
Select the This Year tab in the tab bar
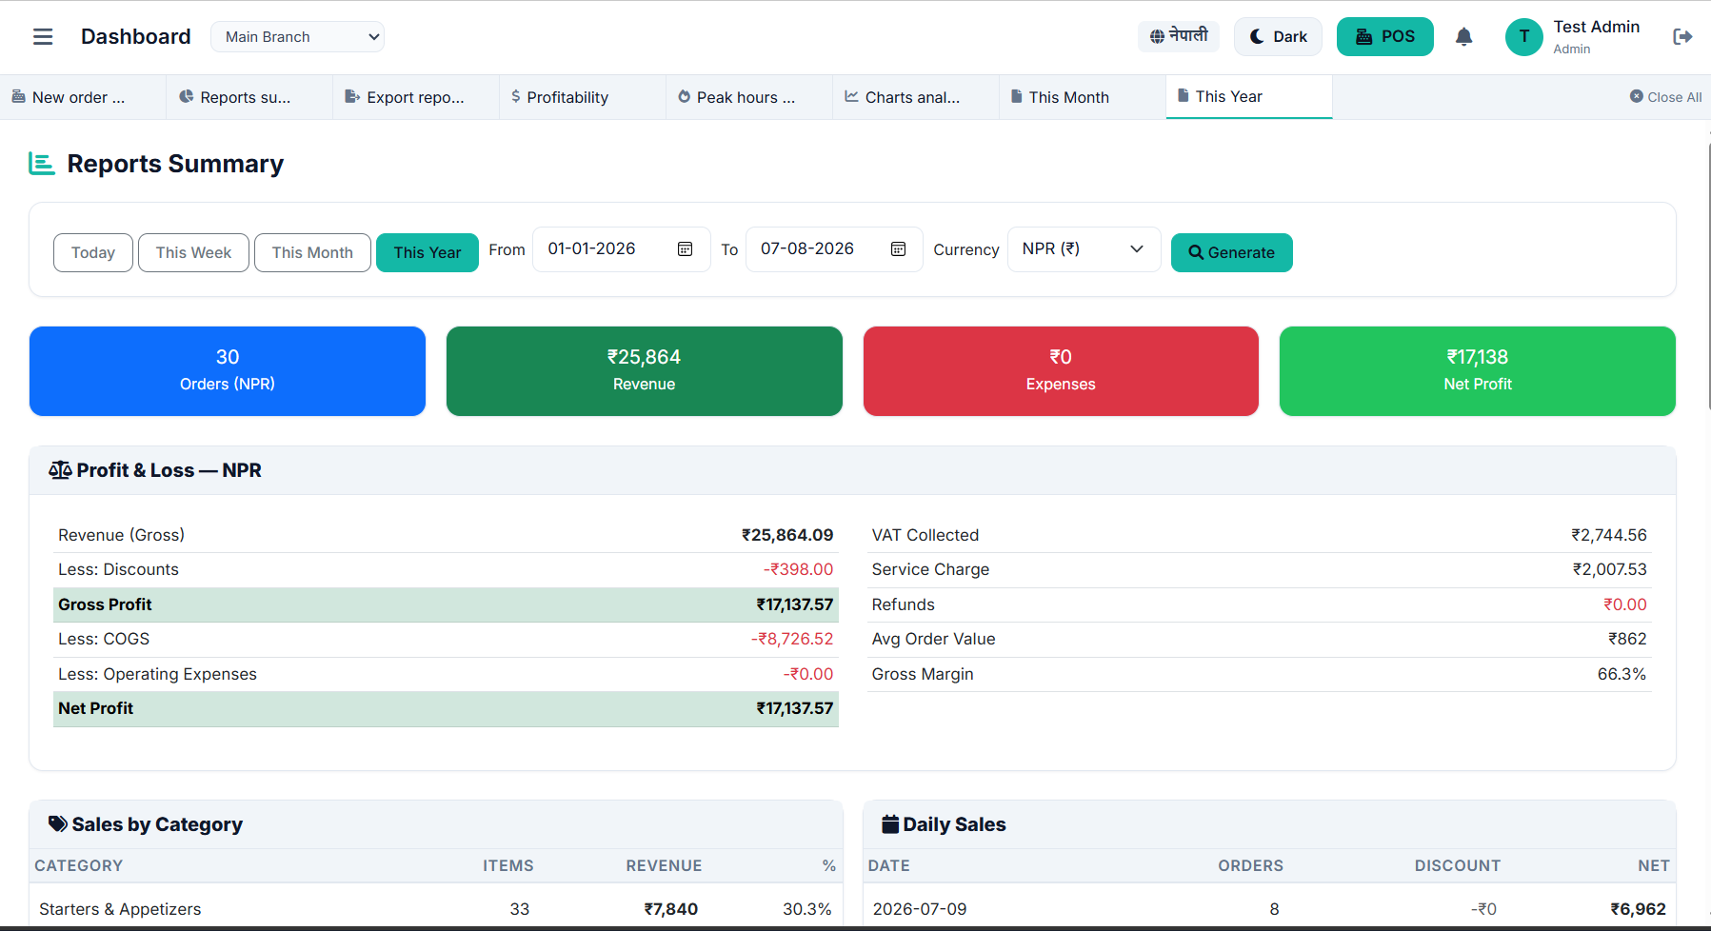click(x=1249, y=97)
